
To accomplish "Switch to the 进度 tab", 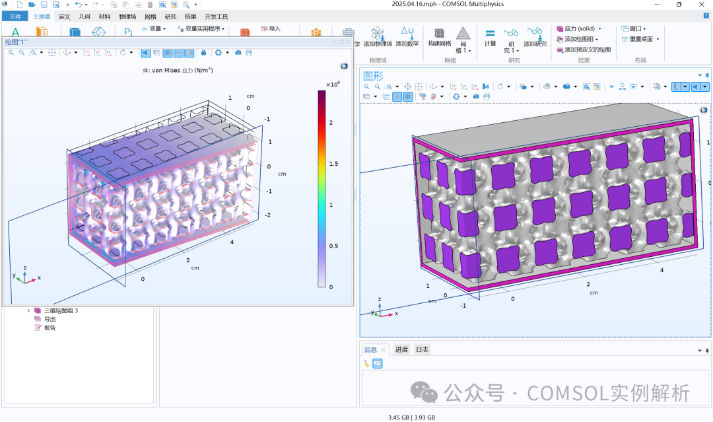I will pos(401,349).
